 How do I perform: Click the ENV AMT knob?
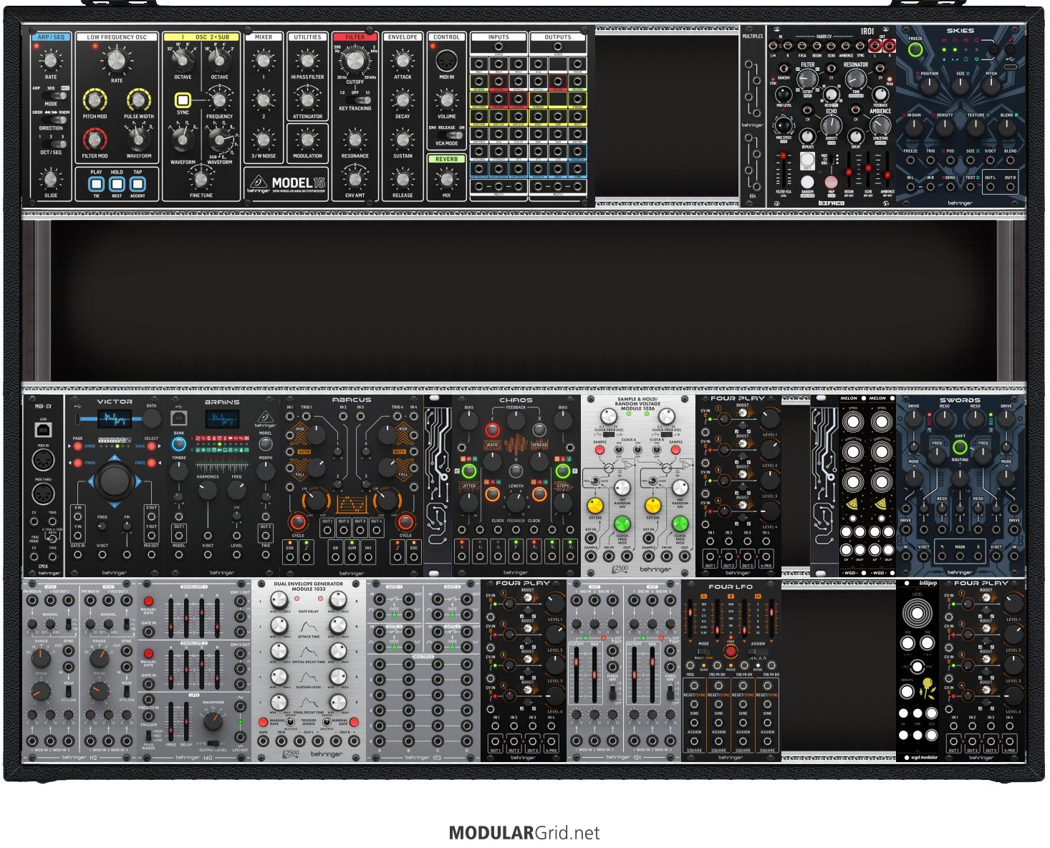(355, 180)
